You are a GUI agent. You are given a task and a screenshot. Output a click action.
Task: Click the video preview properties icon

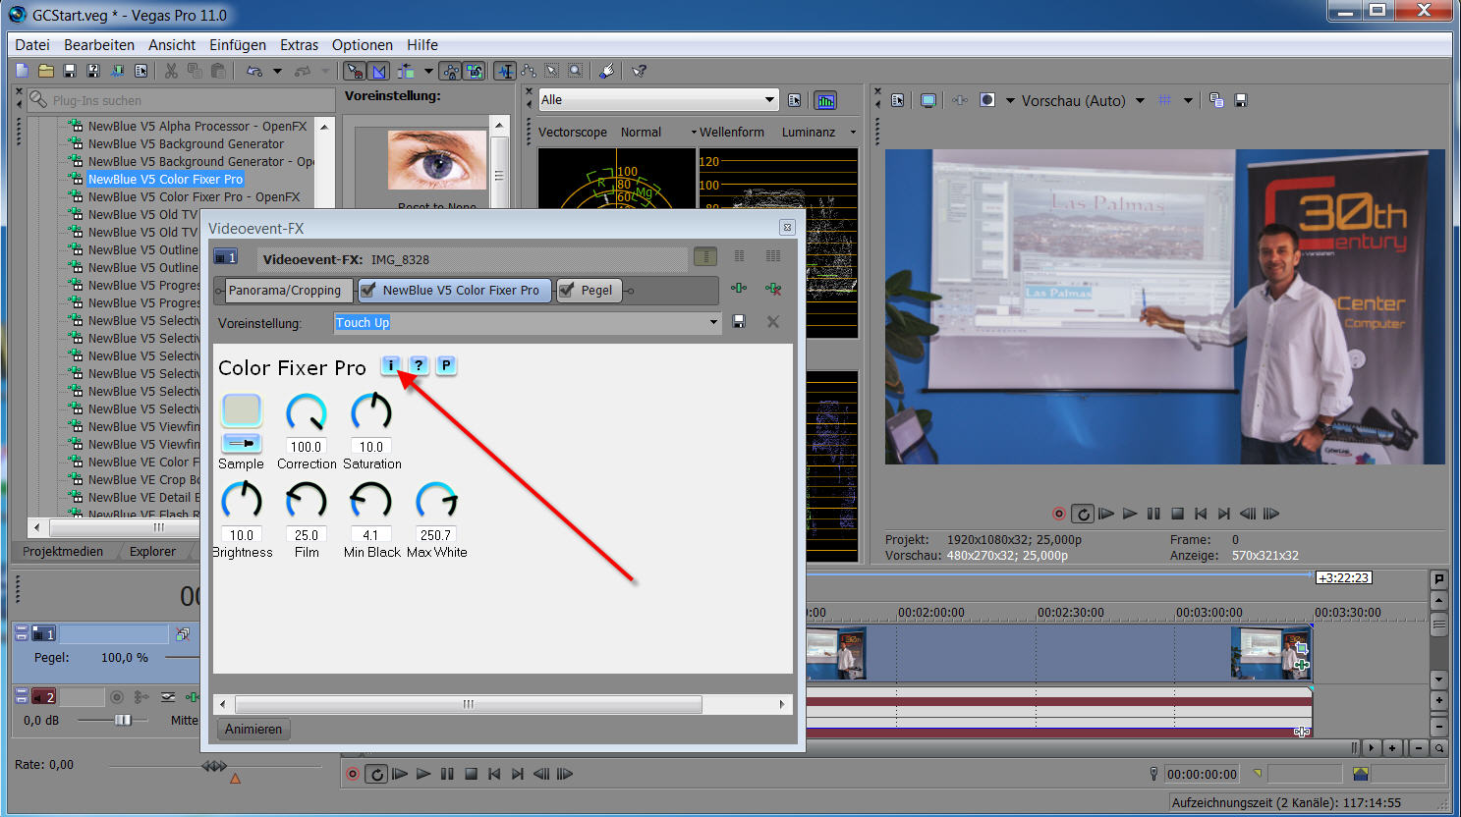[897, 100]
